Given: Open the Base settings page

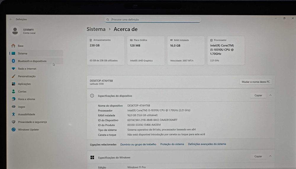Looking at the screenshot, I should click(x=36, y=46).
